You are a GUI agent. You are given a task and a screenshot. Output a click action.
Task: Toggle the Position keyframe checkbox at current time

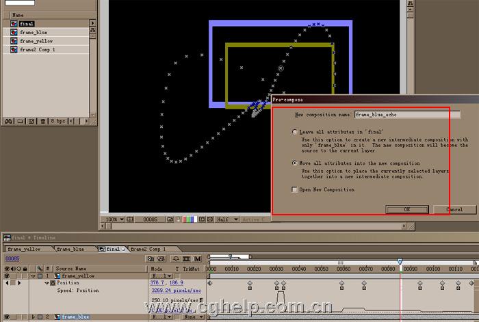point(13,283)
